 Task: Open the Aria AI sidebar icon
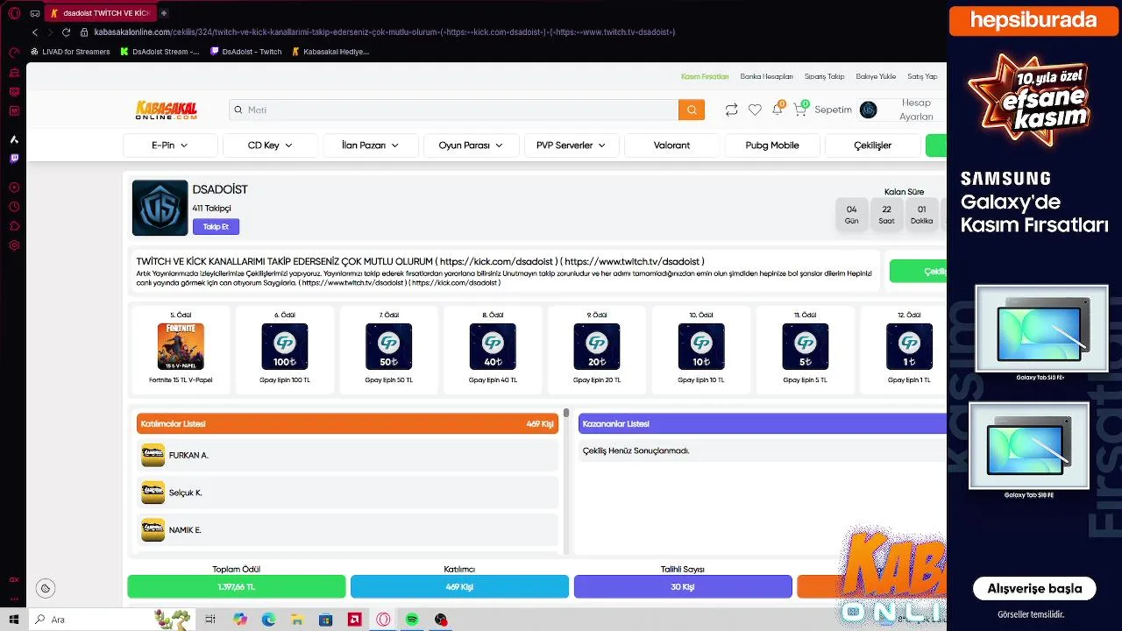pos(14,139)
